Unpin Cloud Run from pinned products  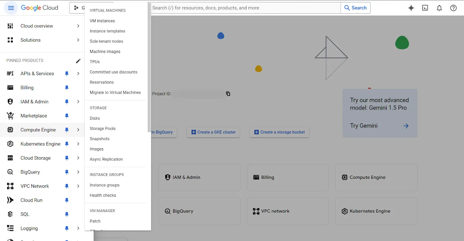[67, 200]
